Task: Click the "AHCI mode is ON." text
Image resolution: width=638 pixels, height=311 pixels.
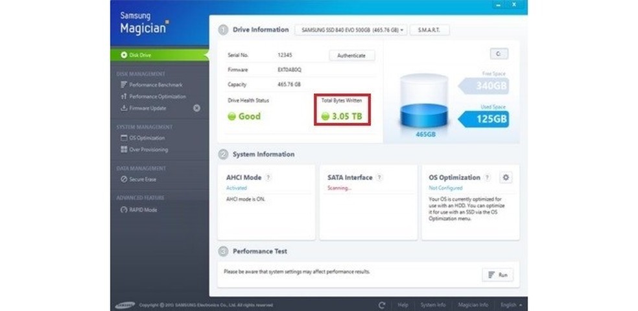Action: point(245,200)
